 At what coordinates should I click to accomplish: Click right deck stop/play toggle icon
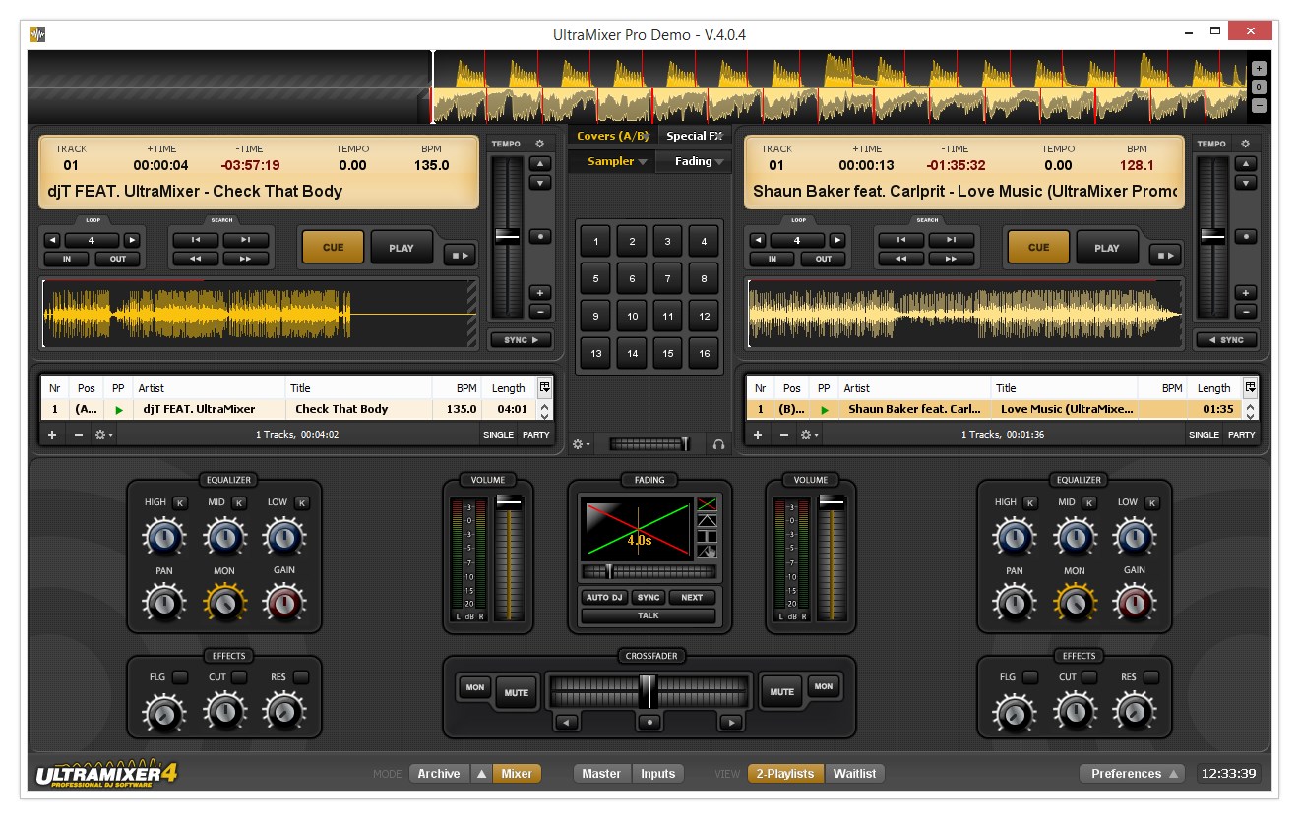pyautogui.click(x=1165, y=255)
